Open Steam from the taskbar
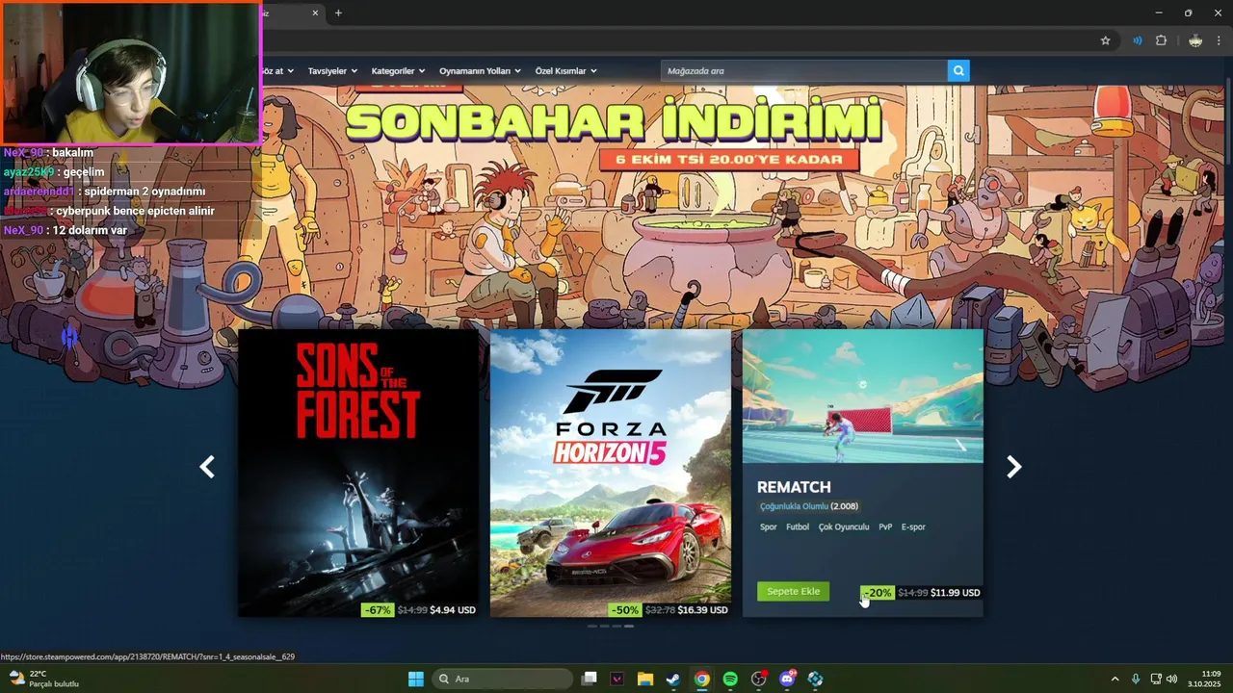Viewport: 1233px width, 693px height. [673, 679]
